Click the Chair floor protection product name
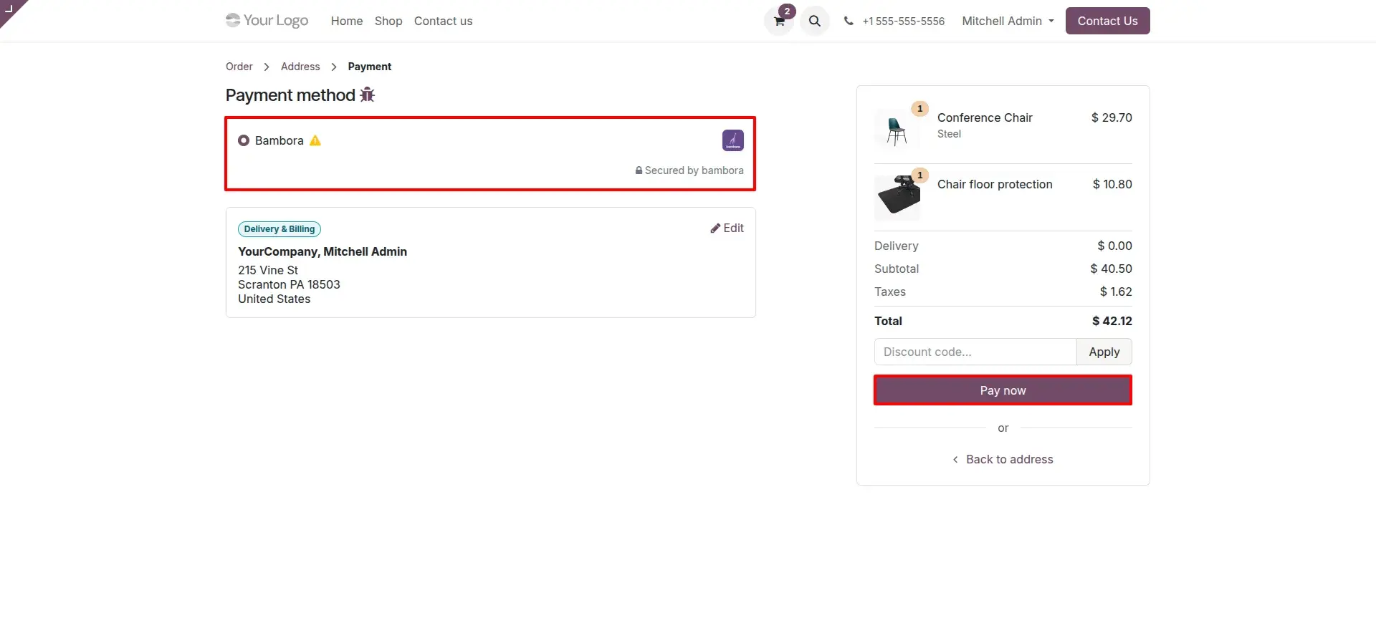 point(995,184)
